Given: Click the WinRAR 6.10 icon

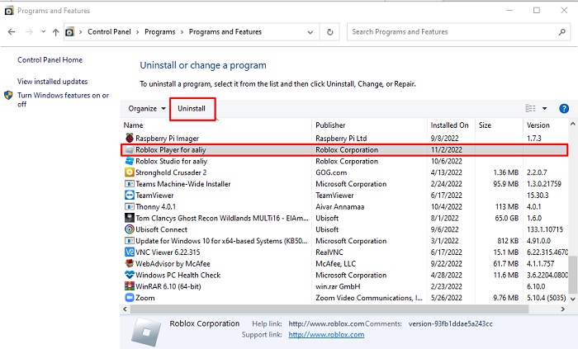Looking at the screenshot, I should click(x=130, y=286).
